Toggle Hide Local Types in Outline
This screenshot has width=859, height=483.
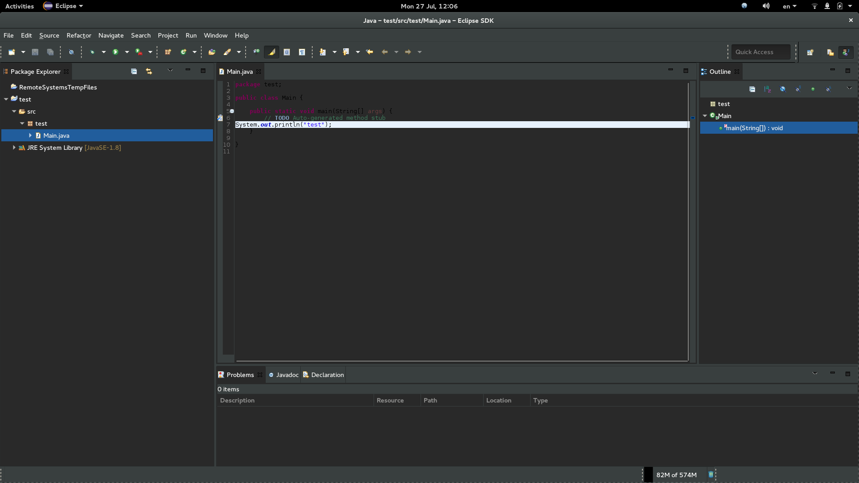coord(828,89)
